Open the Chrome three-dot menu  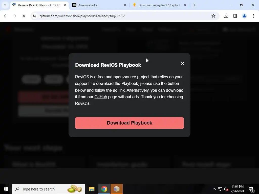click(x=253, y=16)
